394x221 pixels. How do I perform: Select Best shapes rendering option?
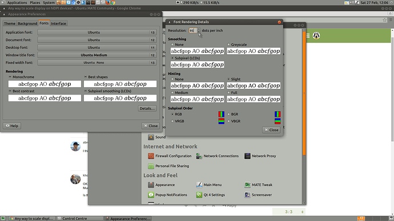click(86, 77)
